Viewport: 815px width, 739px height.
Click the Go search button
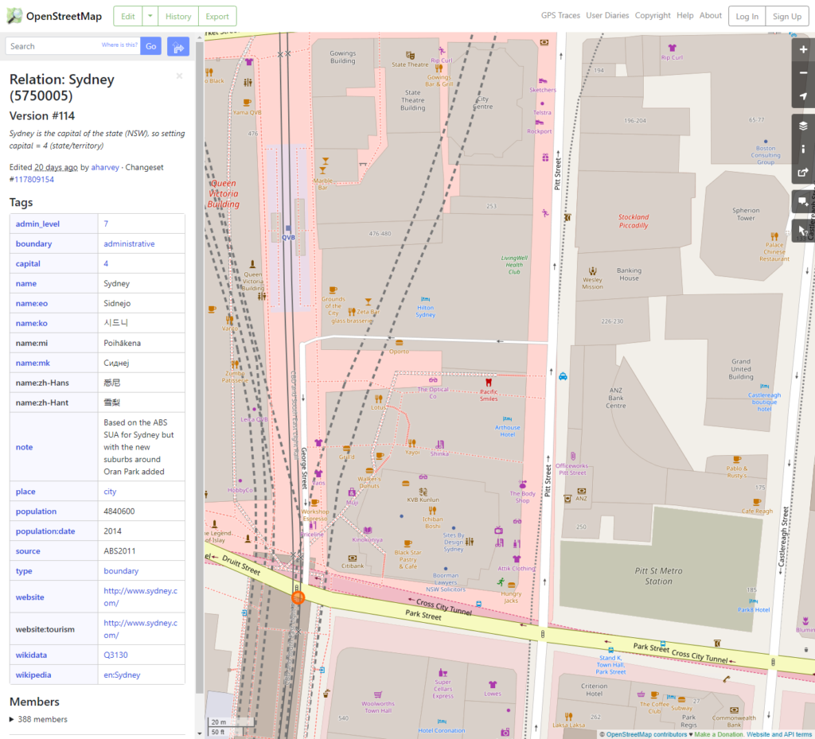coord(150,46)
